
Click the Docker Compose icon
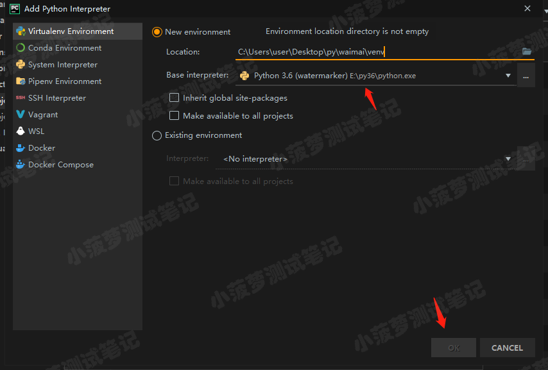[x=21, y=164]
